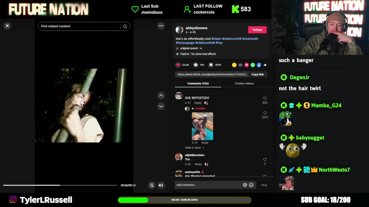
Task: Click original sound label
Action: (x=191, y=48)
